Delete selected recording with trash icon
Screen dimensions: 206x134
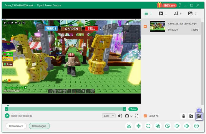[184, 116]
